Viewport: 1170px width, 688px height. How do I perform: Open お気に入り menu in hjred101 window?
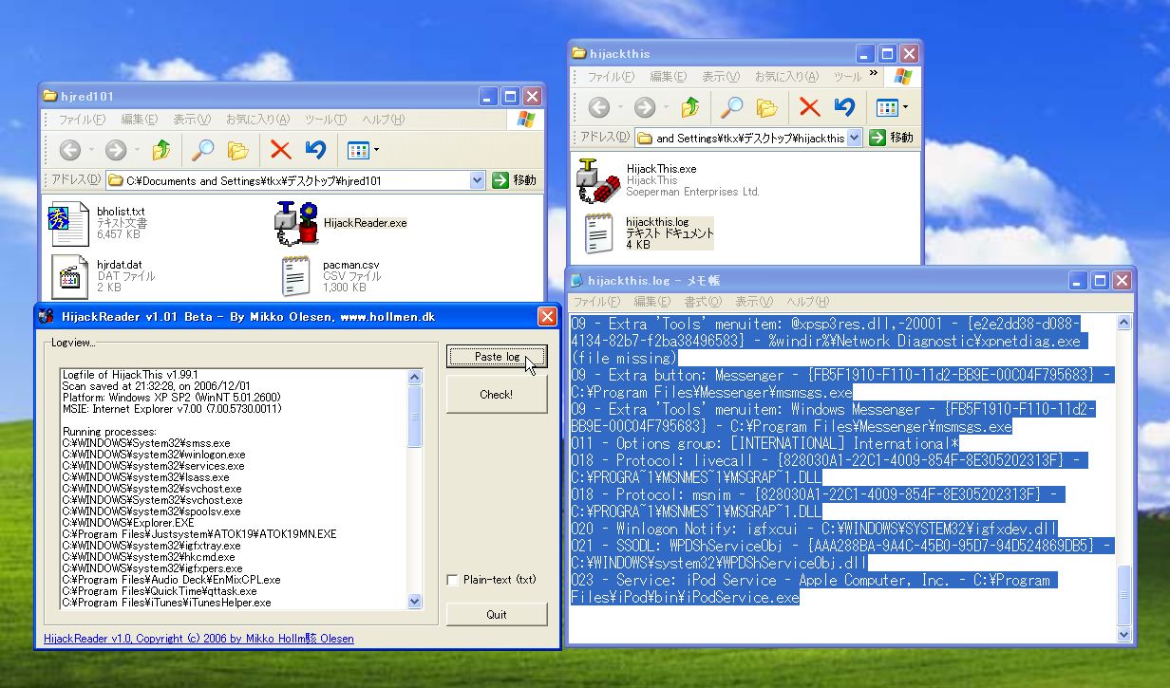coord(257,120)
